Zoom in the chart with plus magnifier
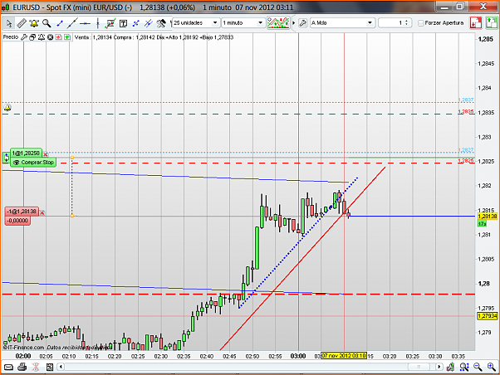This screenshot has height=375, width=500. coord(492,367)
